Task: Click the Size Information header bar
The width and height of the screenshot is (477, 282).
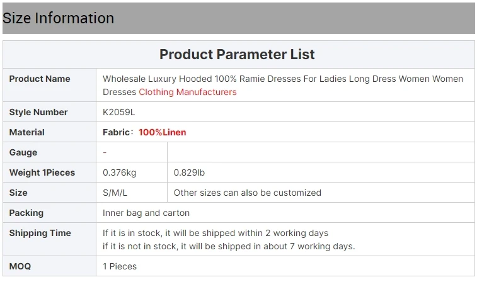Action: (238, 18)
